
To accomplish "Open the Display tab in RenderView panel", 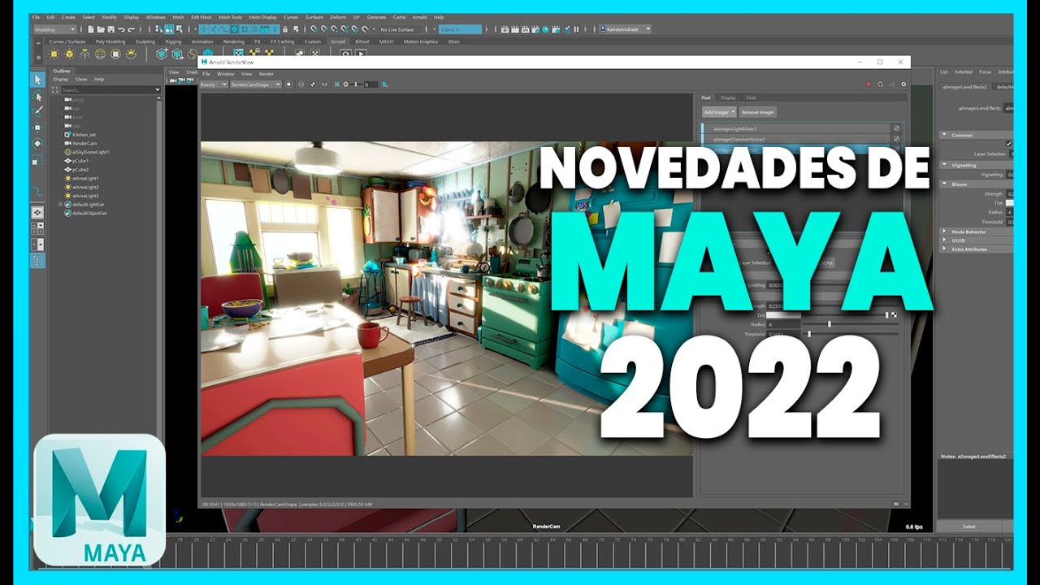I will [x=728, y=98].
